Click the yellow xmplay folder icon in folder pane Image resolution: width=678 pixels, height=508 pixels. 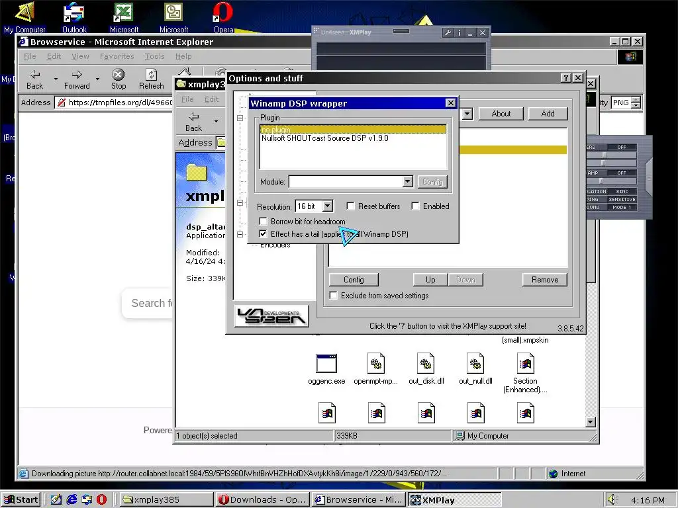pyautogui.click(x=197, y=173)
